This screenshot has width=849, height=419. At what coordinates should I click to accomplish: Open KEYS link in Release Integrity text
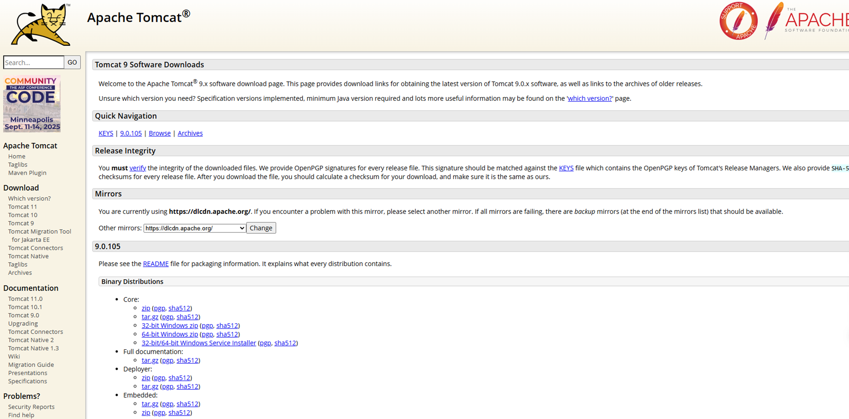pos(566,168)
